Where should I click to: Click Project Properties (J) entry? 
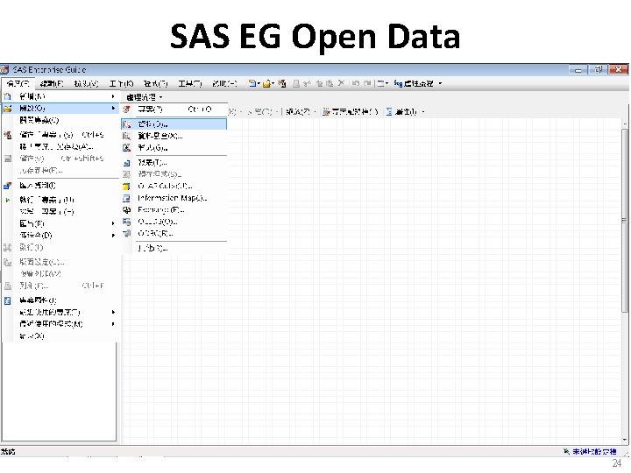[60, 300]
